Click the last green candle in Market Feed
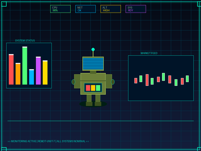 click(x=187, y=79)
